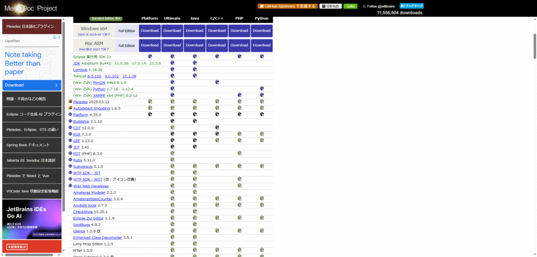The width and height of the screenshot is (537, 257).
Task: Click Platform 4.35.0 package icon in Java column
Action: [x=195, y=114]
